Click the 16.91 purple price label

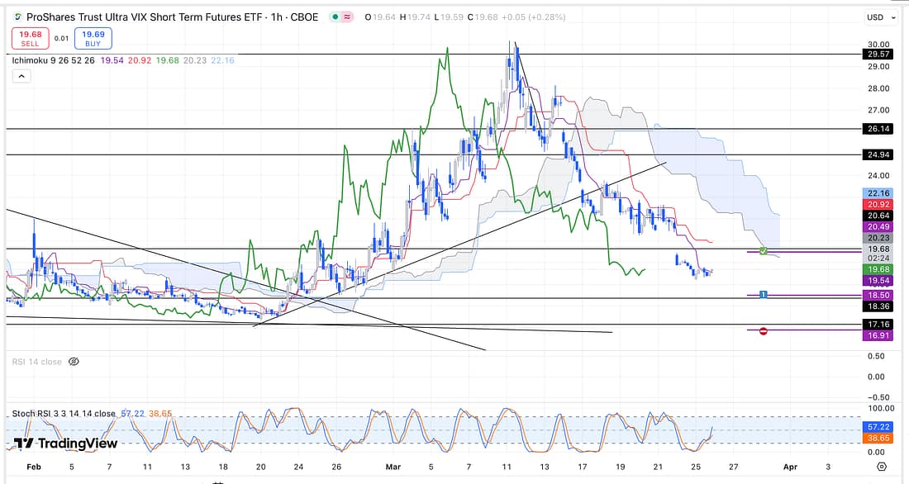coord(877,335)
